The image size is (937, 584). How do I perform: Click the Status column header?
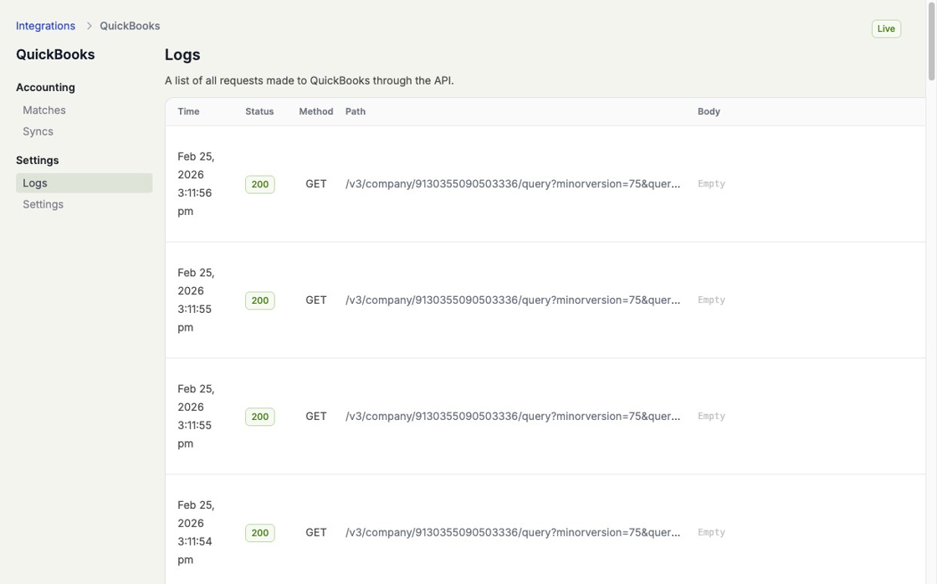click(x=259, y=111)
